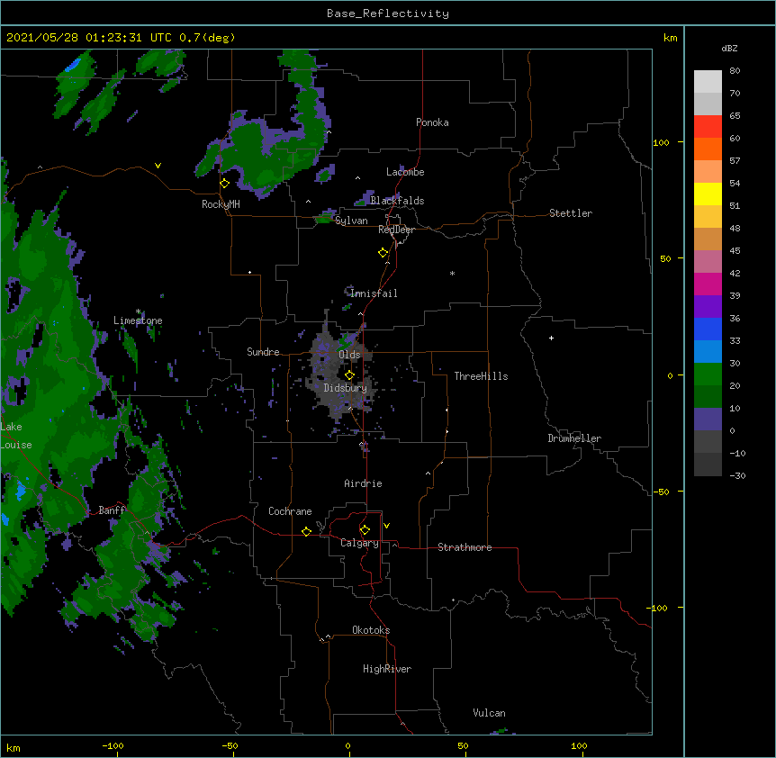Click the Sundre city label
Image resolution: width=776 pixels, height=758 pixels.
click(x=263, y=352)
